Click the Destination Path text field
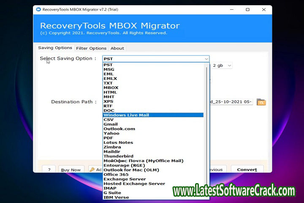This screenshot has width=304, height=203. pos(231,102)
